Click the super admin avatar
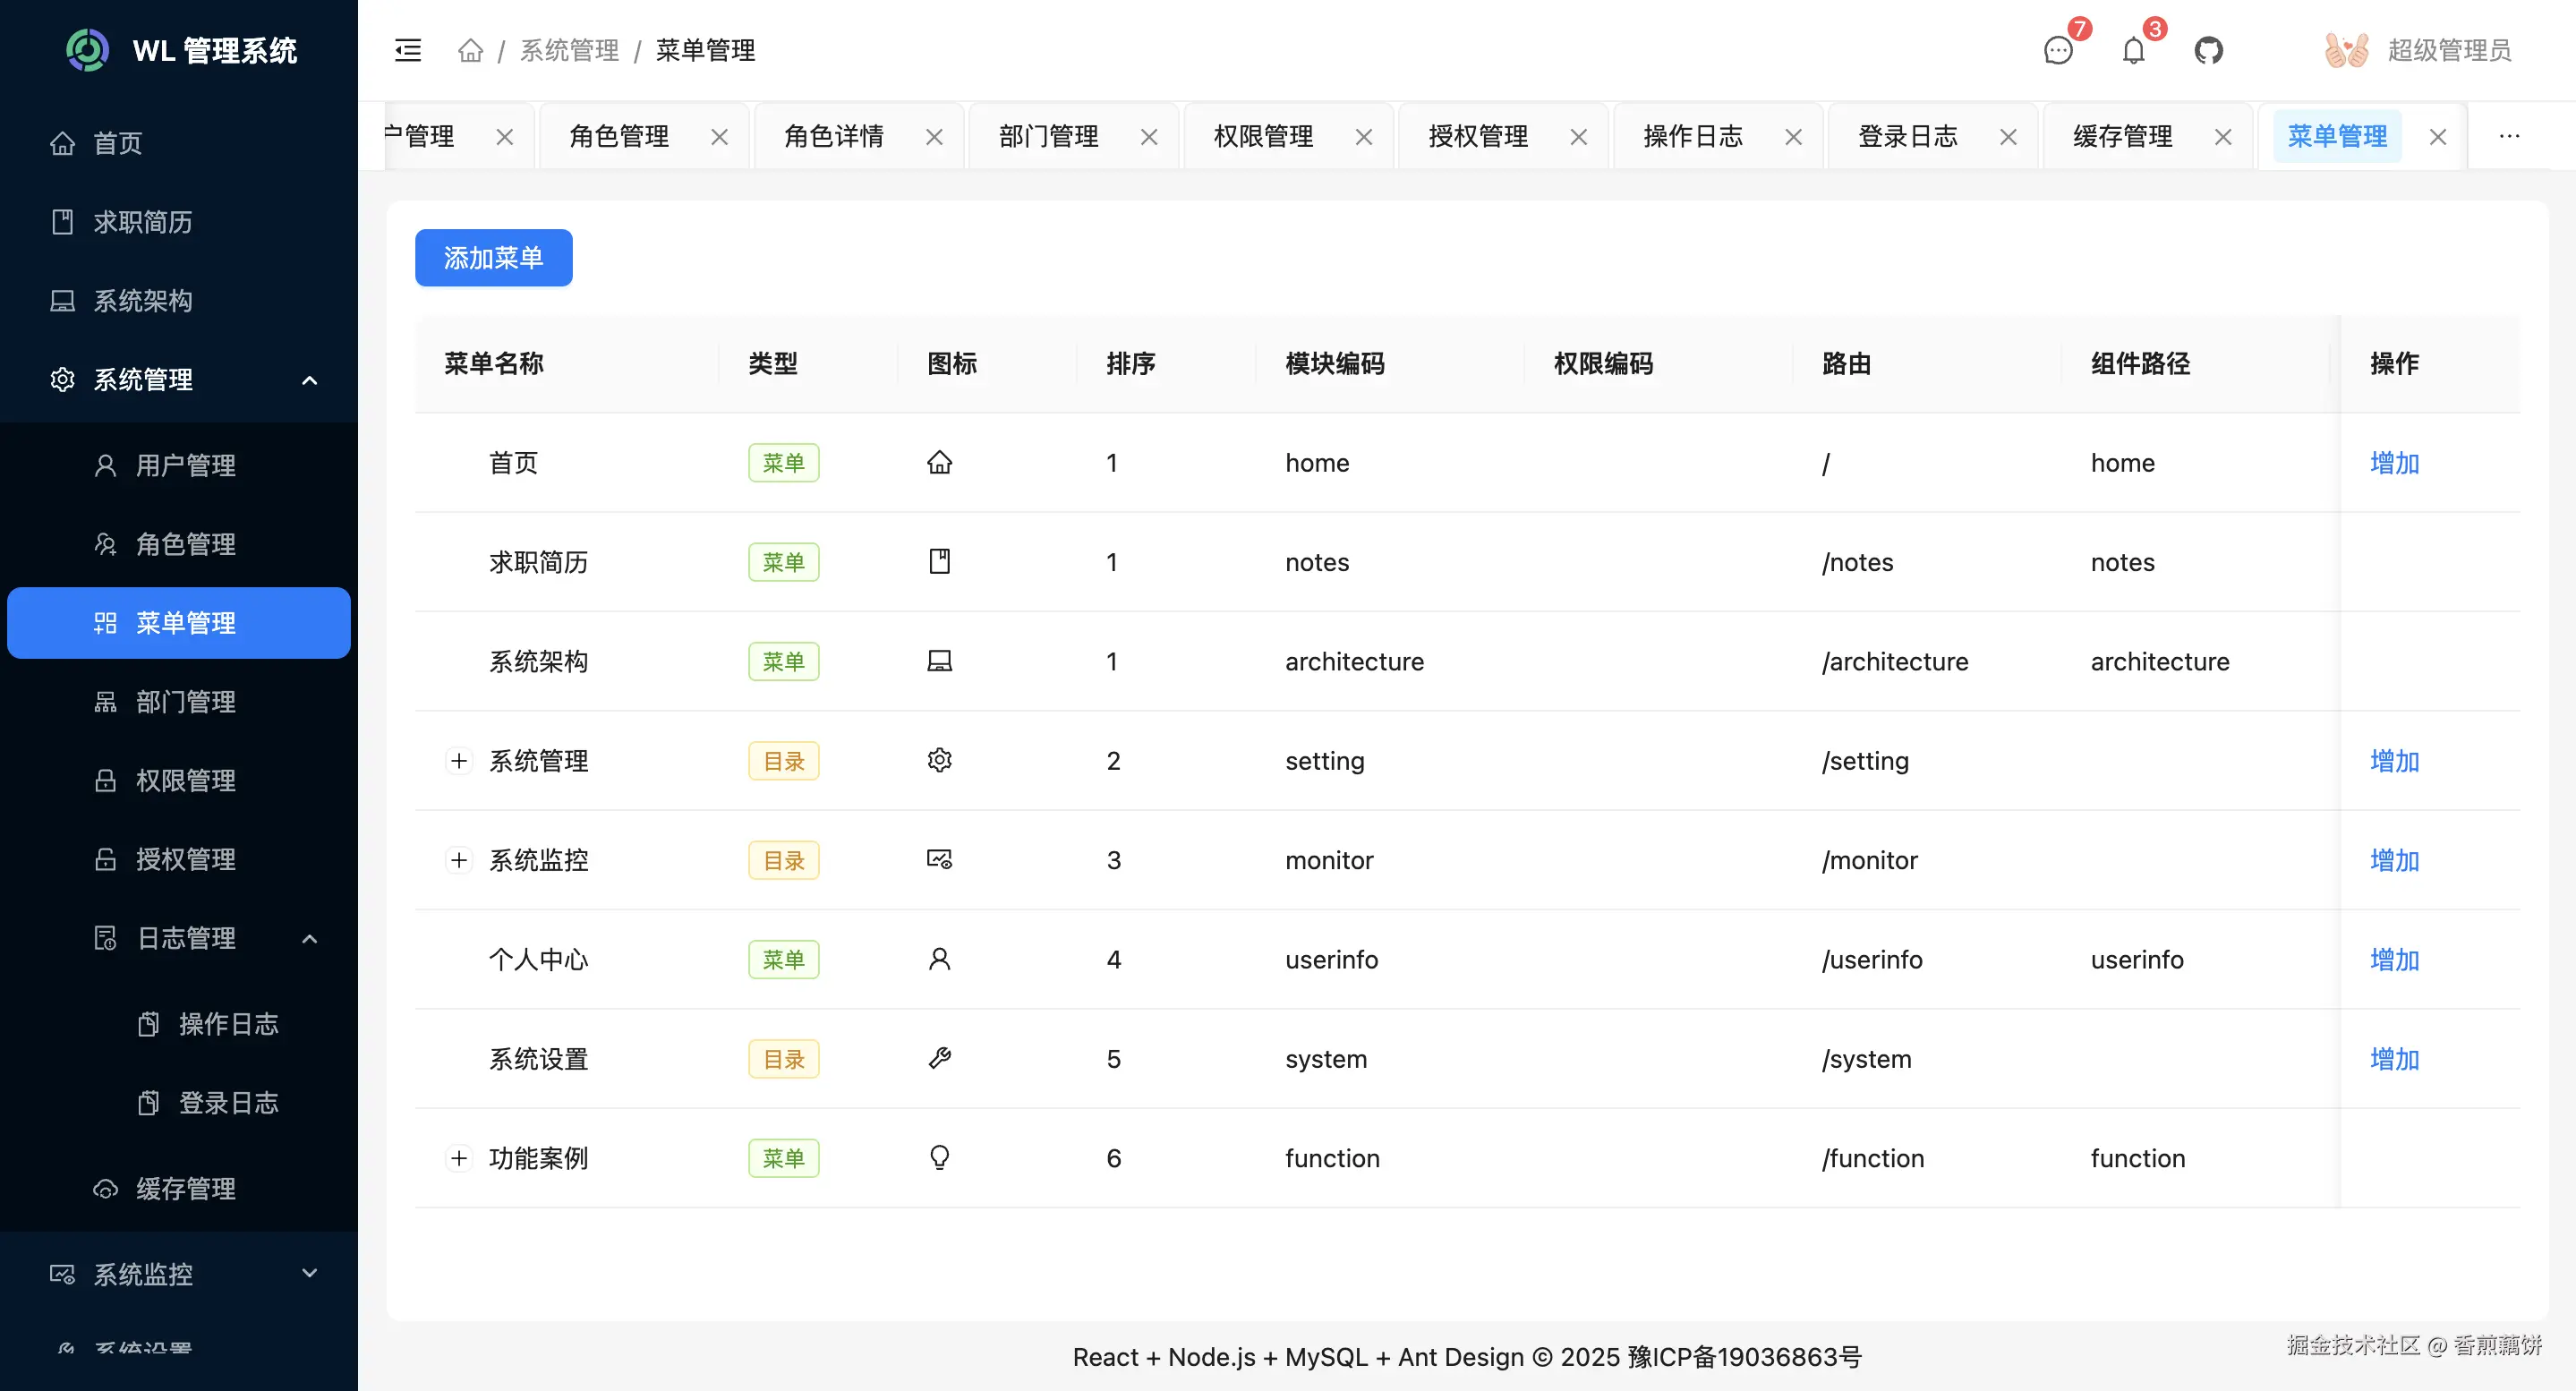This screenshot has height=1391, width=2576. (x=2346, y=50)
